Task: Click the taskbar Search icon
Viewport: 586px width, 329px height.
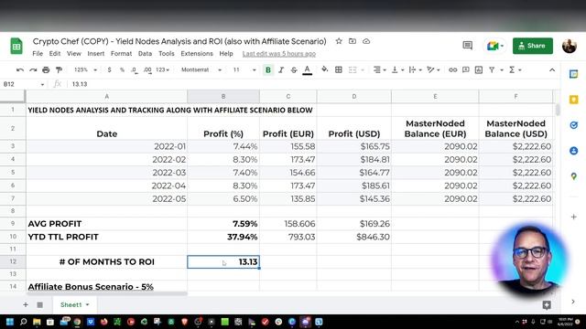Action: tap(23, 322)
